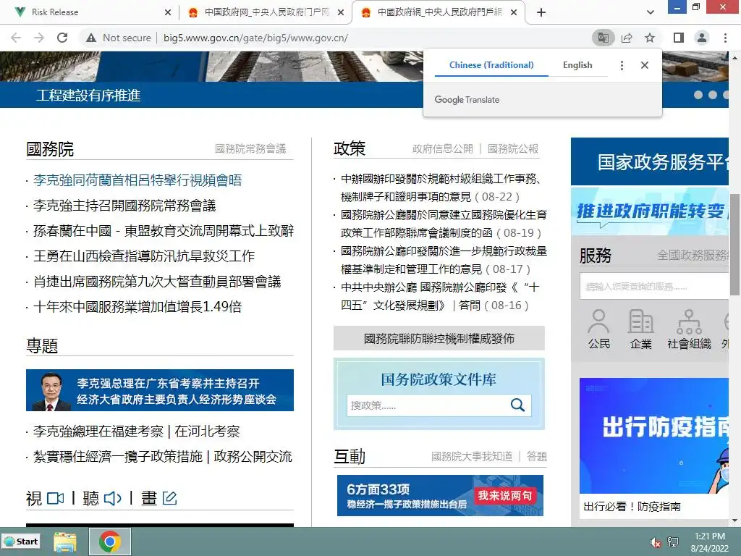Screen dimensions: 741x556
Task: Toggle the browser side panel icon
Action: point(679,38)
